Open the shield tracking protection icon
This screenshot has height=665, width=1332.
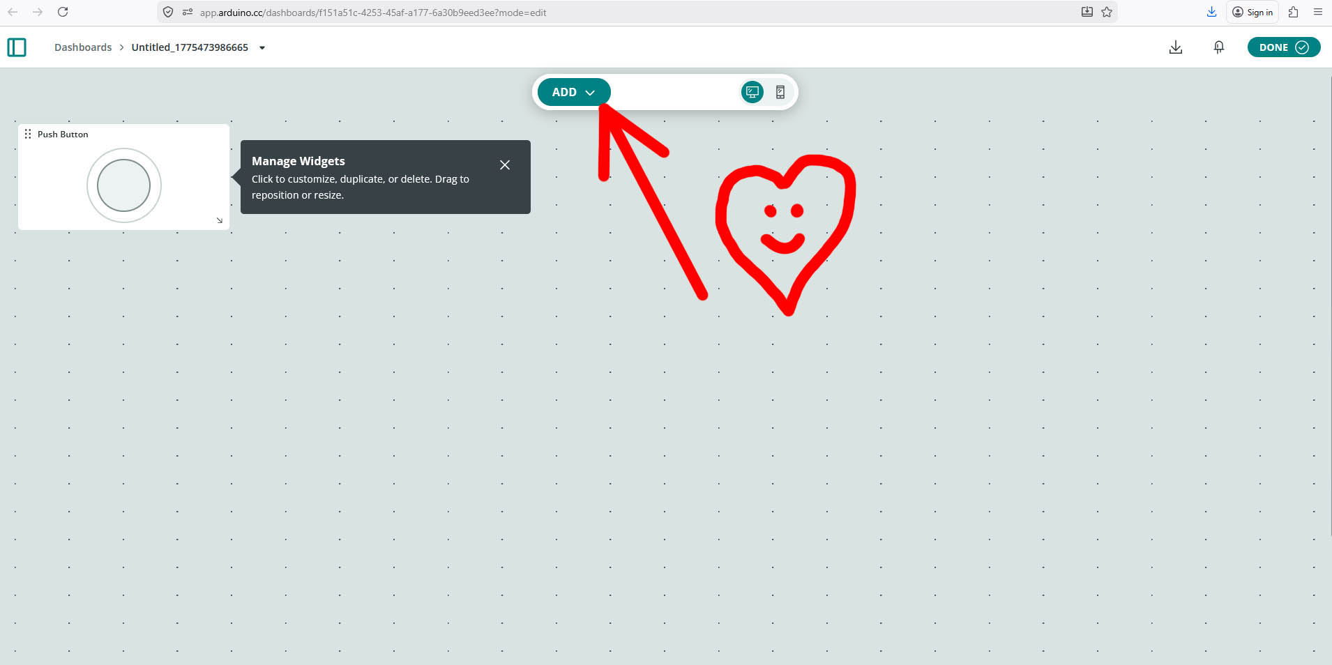pos(168,12)
